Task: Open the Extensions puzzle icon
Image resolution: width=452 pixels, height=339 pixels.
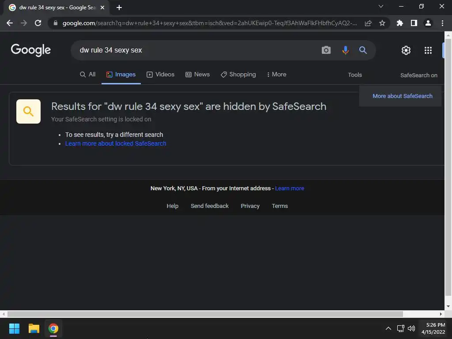Action: coord(400,23)
